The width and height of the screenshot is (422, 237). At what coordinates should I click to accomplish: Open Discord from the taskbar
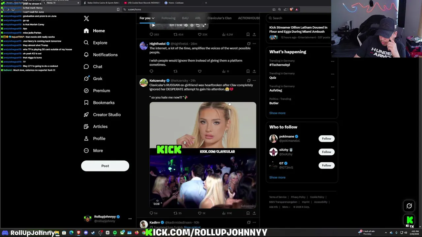tap(86, 233)
